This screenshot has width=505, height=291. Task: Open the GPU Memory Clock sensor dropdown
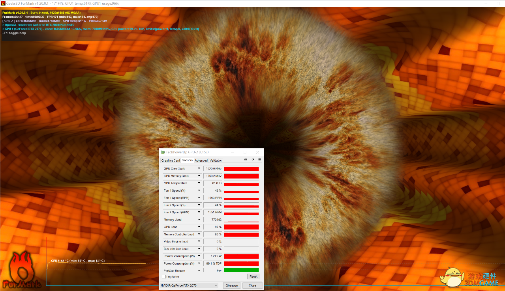(x=199, y=176)
